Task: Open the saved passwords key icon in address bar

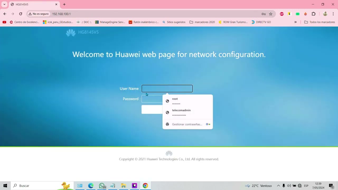Action: coord(264,14)
